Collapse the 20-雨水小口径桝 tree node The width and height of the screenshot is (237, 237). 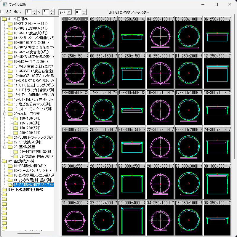tap(5, 114)
